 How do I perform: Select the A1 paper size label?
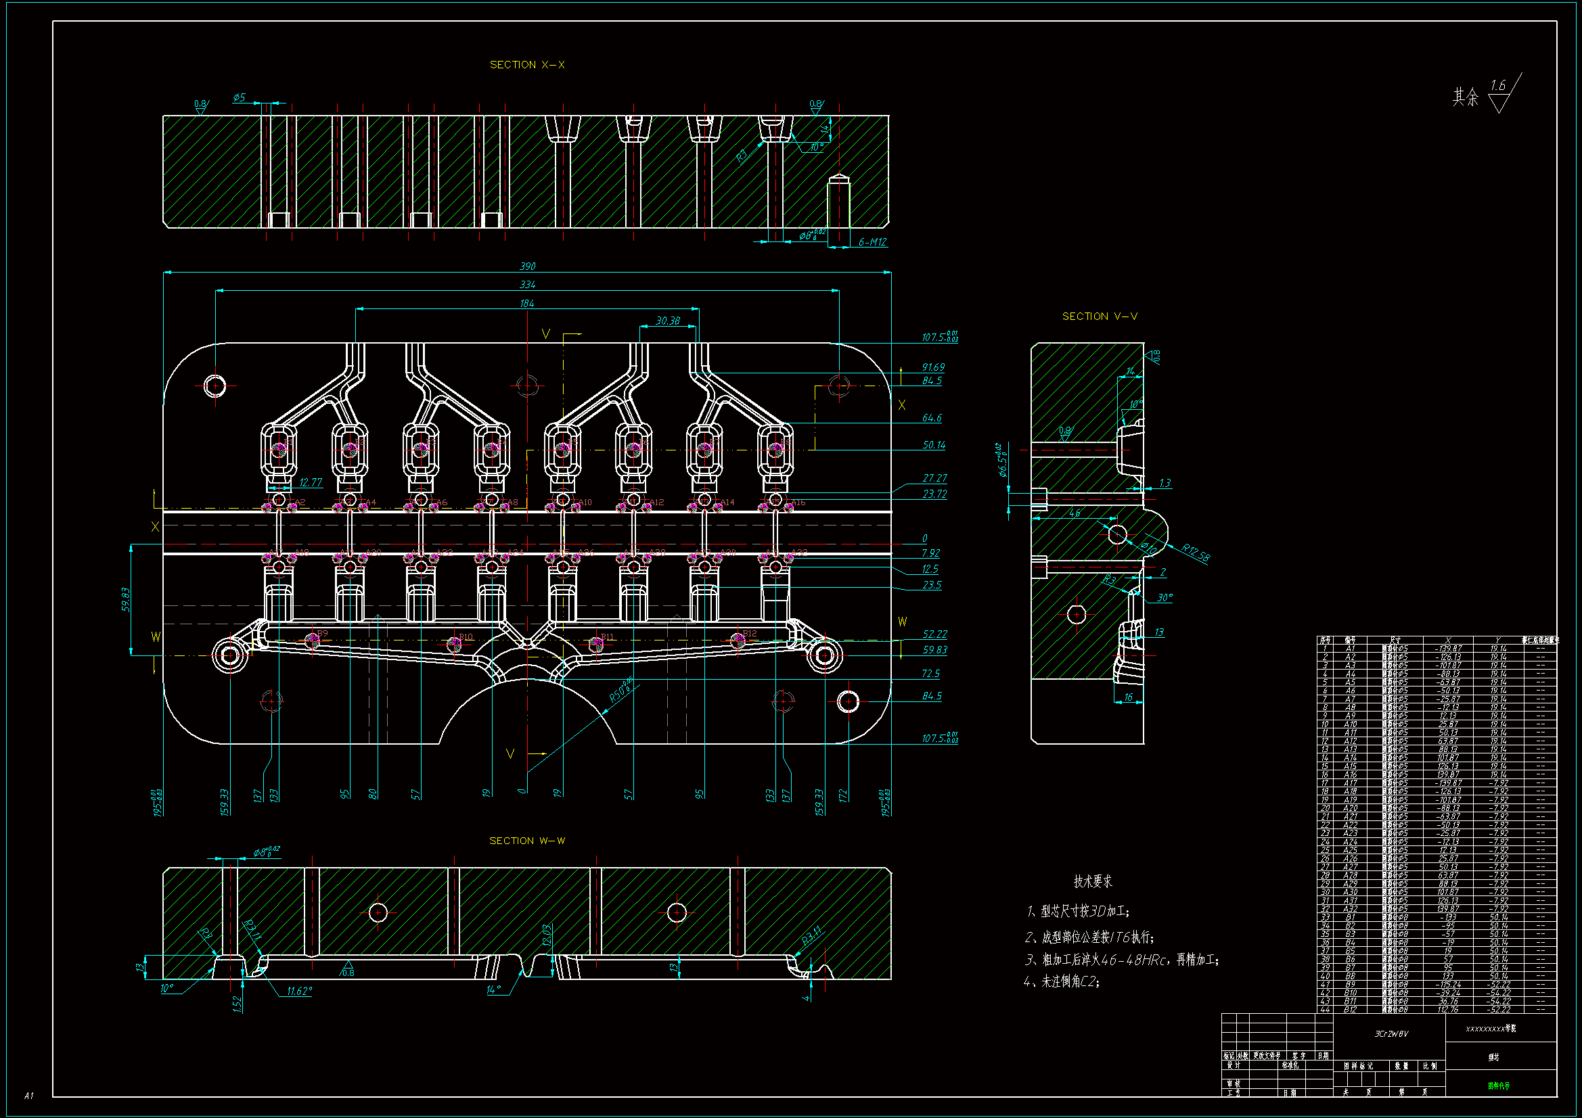pos(28,1095)
